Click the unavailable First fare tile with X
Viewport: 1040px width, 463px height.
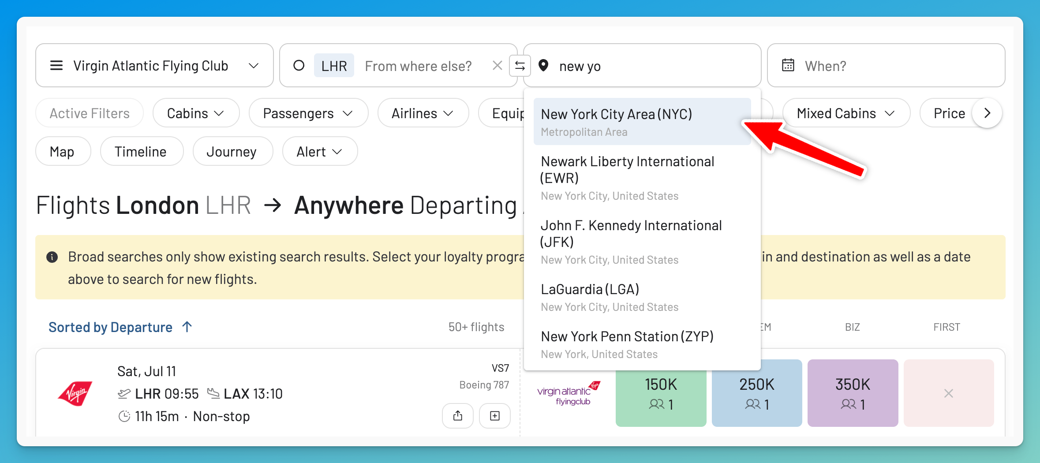coord(949,393)
